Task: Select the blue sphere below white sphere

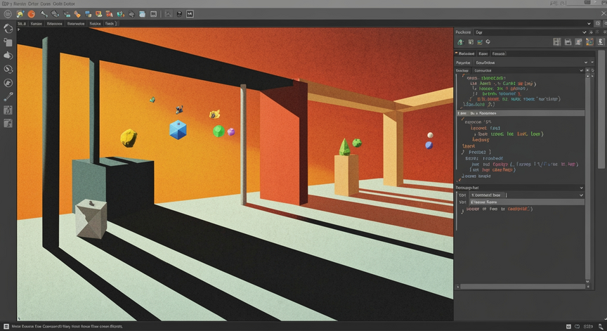Action: [x=429, y=145]
